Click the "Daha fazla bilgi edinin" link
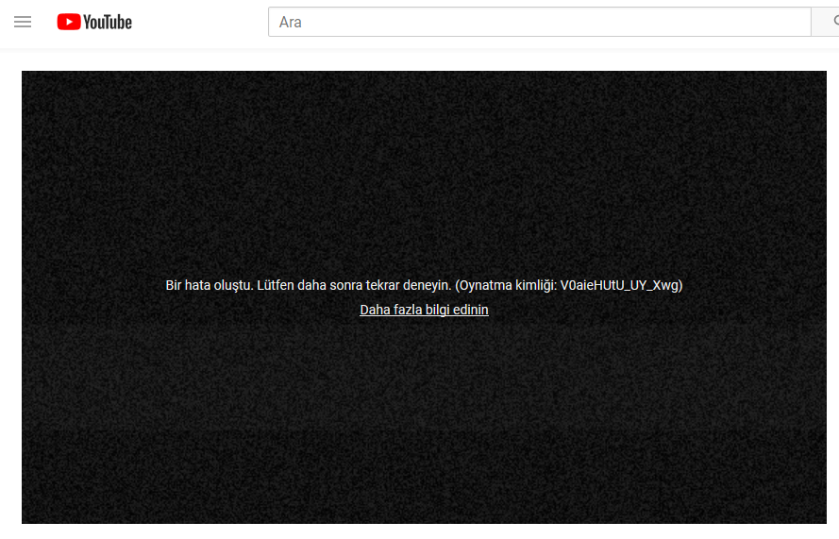 click(424, 310)
